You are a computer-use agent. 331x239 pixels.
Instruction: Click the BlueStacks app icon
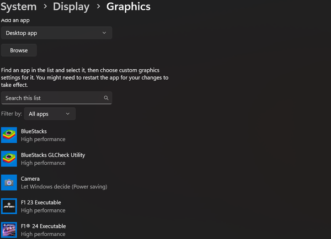click(9, 135)
